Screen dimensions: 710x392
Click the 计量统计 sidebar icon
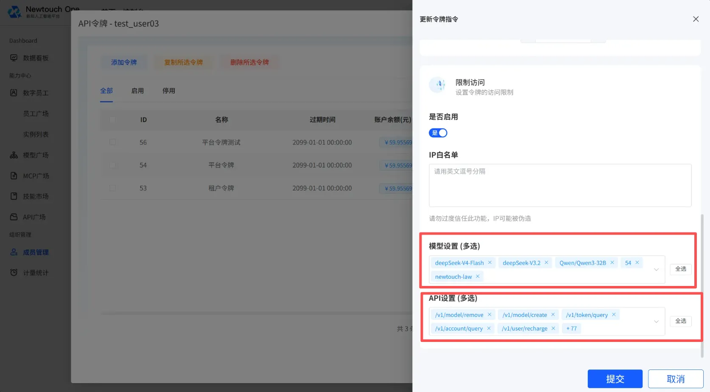(14, 272)
